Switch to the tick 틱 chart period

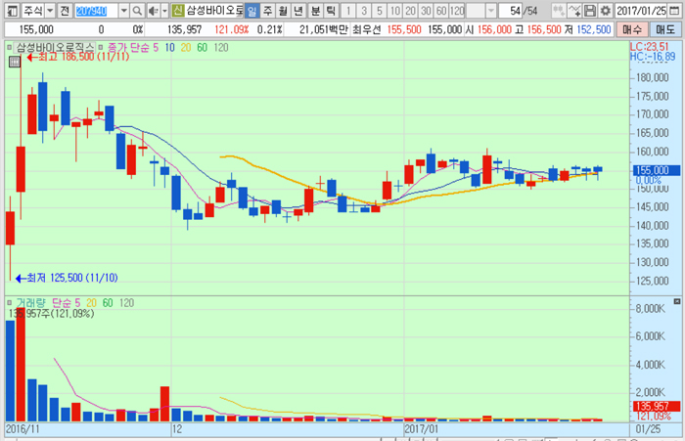point(331,11)
